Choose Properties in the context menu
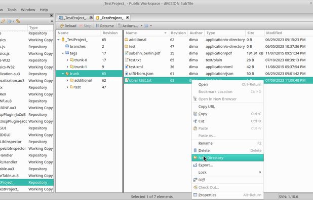The image size is (313, 200). (227, 195)
